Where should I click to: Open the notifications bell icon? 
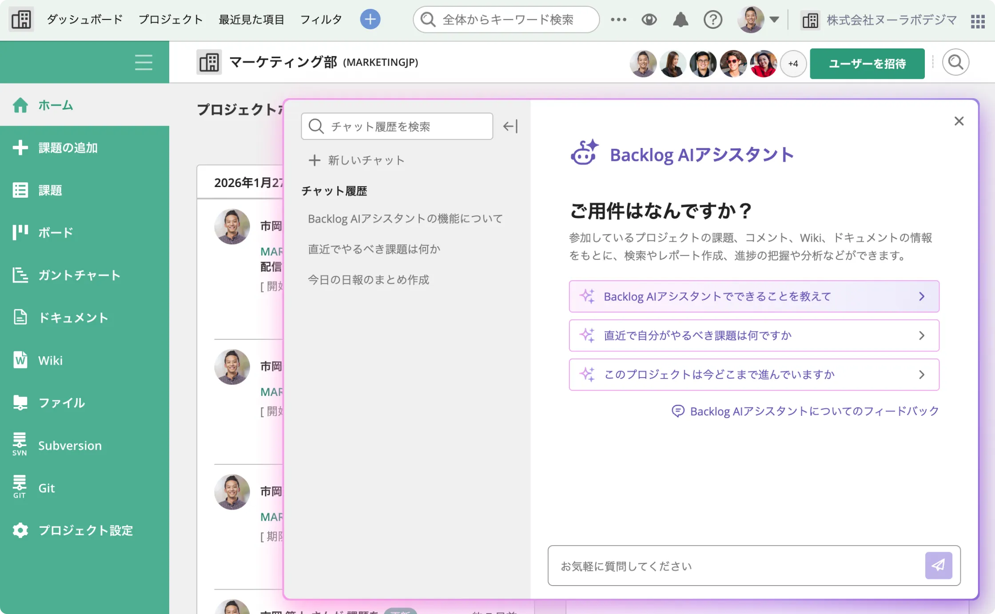point(681,20)
